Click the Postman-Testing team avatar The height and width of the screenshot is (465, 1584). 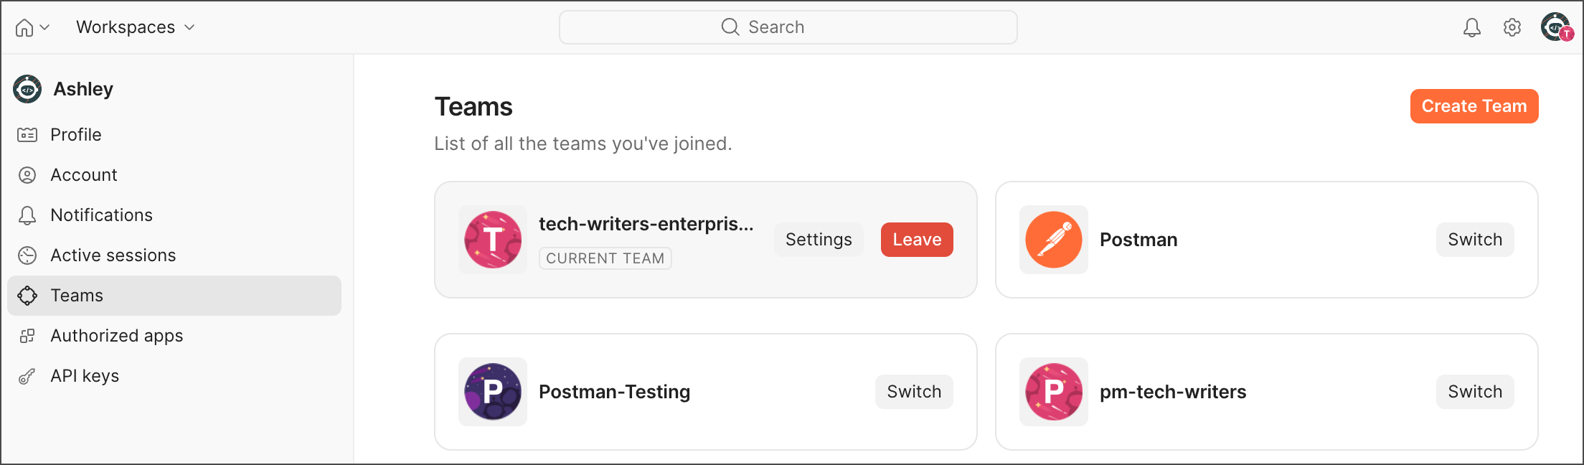[493, 392]
